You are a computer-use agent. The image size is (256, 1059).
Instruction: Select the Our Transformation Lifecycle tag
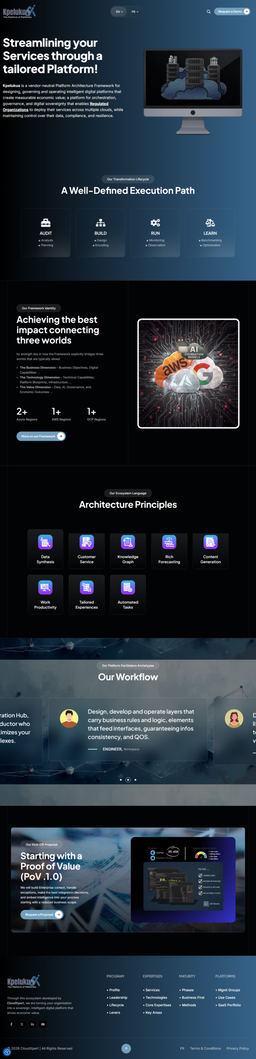point(128,179)
